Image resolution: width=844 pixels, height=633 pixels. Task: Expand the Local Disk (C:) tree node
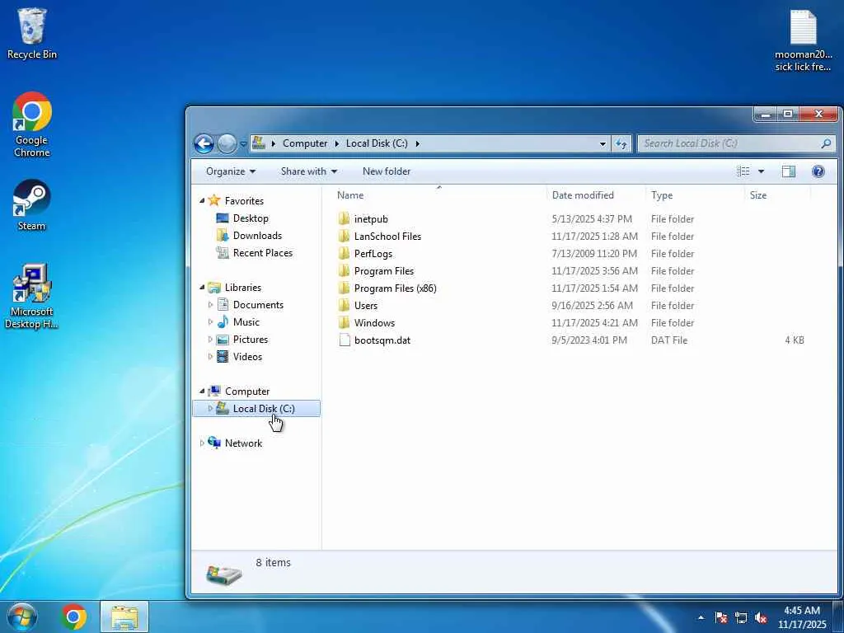210,409
